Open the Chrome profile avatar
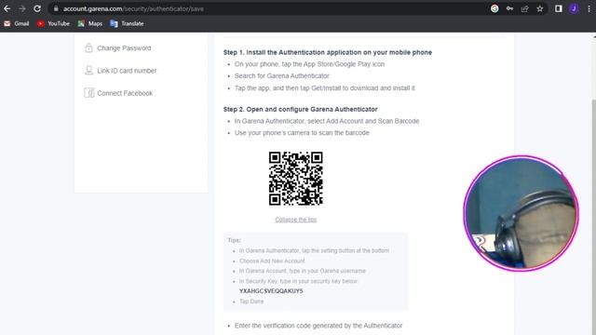The height and width of the screenshot is (335, 596). [x=574, y=8]
